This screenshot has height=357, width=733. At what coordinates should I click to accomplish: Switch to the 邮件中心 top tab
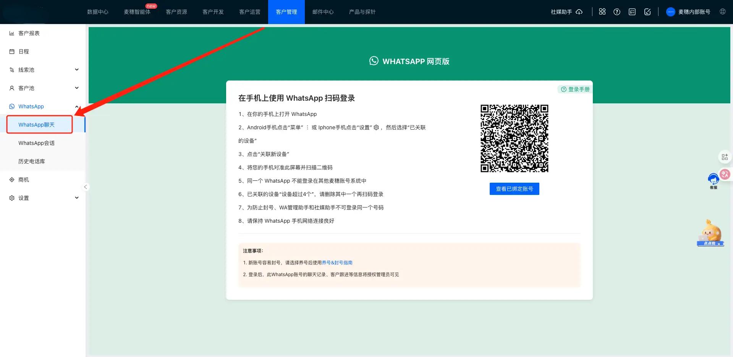click(x=323, y=12)
